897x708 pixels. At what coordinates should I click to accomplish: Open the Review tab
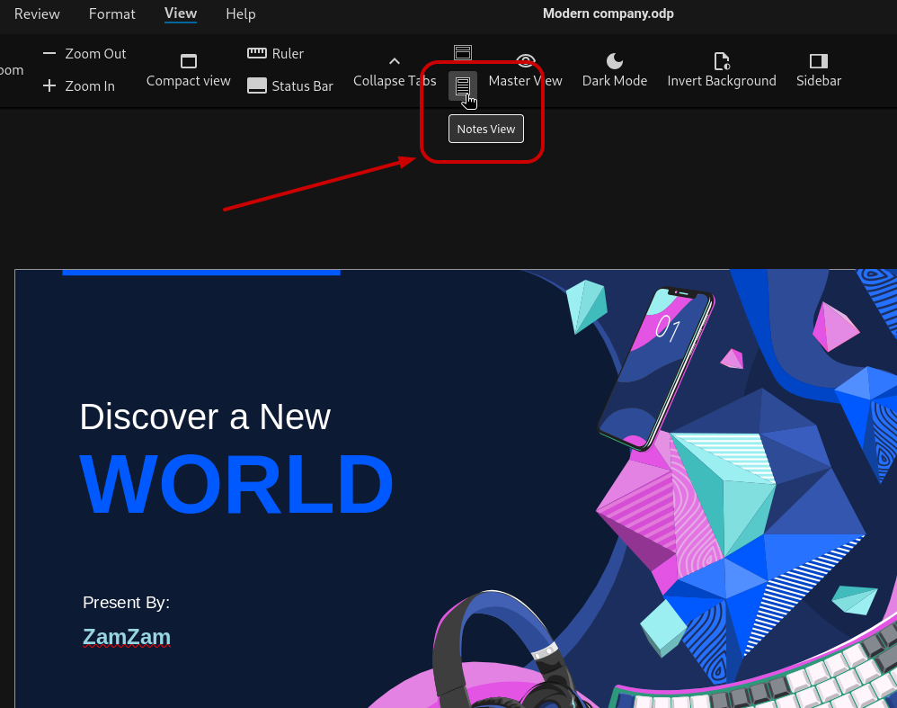(x=37, y=13)
